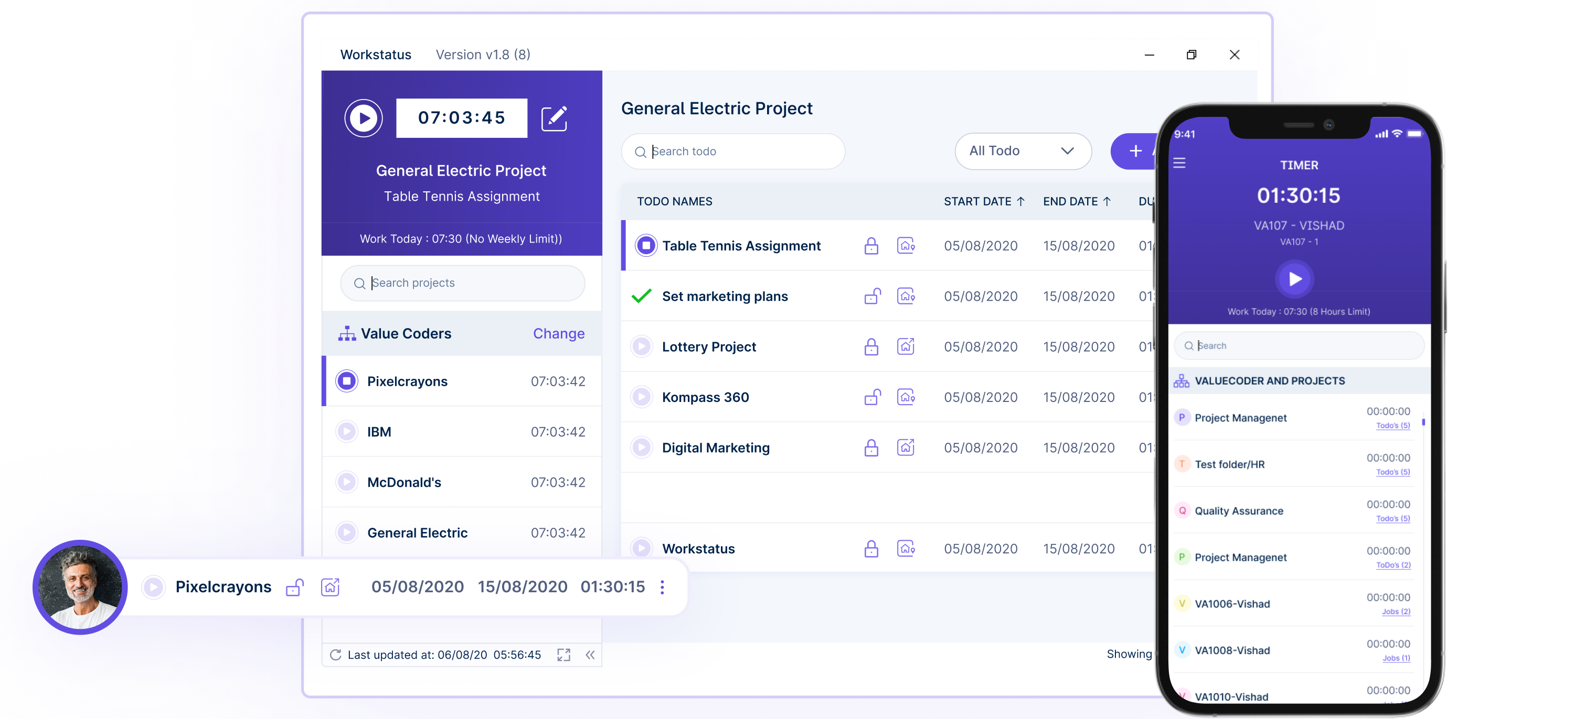Click the mobile timer play button
1574x719 pixels.
(x=1295, y=279)
